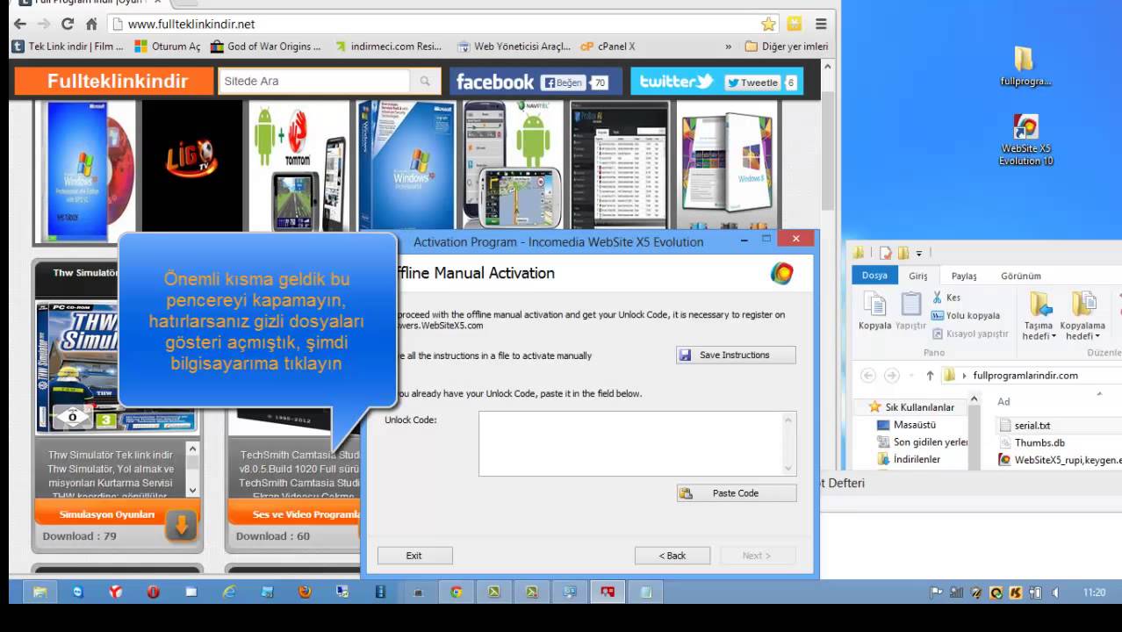The image size is (1122, 632).
Task: Select Son gidilen yerler in navigation pane
Action: [x=923, y=442]
